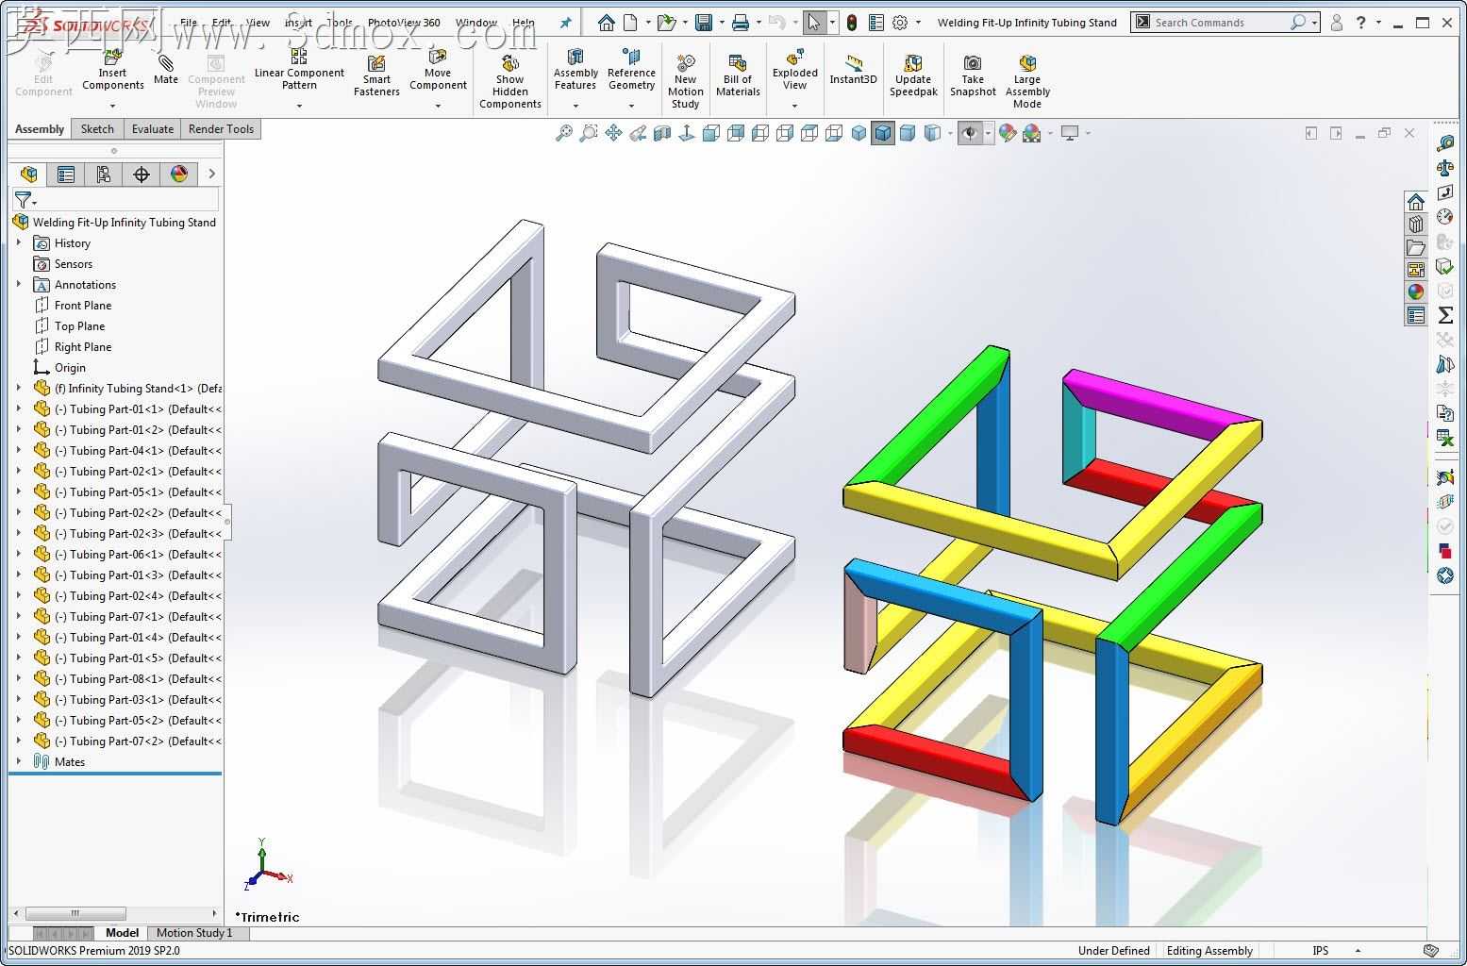The width and height of the screenshot is (1467, 966).
Task: Create an Exploded View
Action: pyautogui.click(x=795, y=70)
